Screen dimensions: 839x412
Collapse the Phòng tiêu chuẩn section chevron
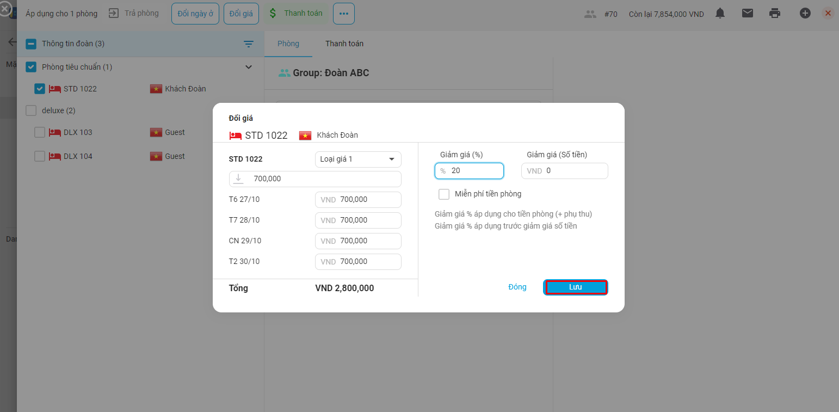click(x=249, y=67)
